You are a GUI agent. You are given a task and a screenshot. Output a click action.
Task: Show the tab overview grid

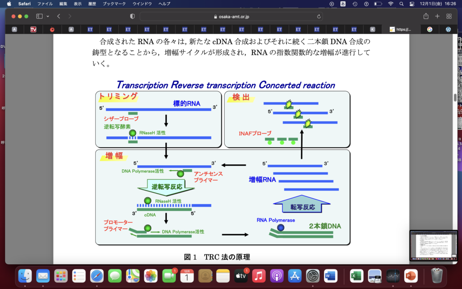(449, 16)
